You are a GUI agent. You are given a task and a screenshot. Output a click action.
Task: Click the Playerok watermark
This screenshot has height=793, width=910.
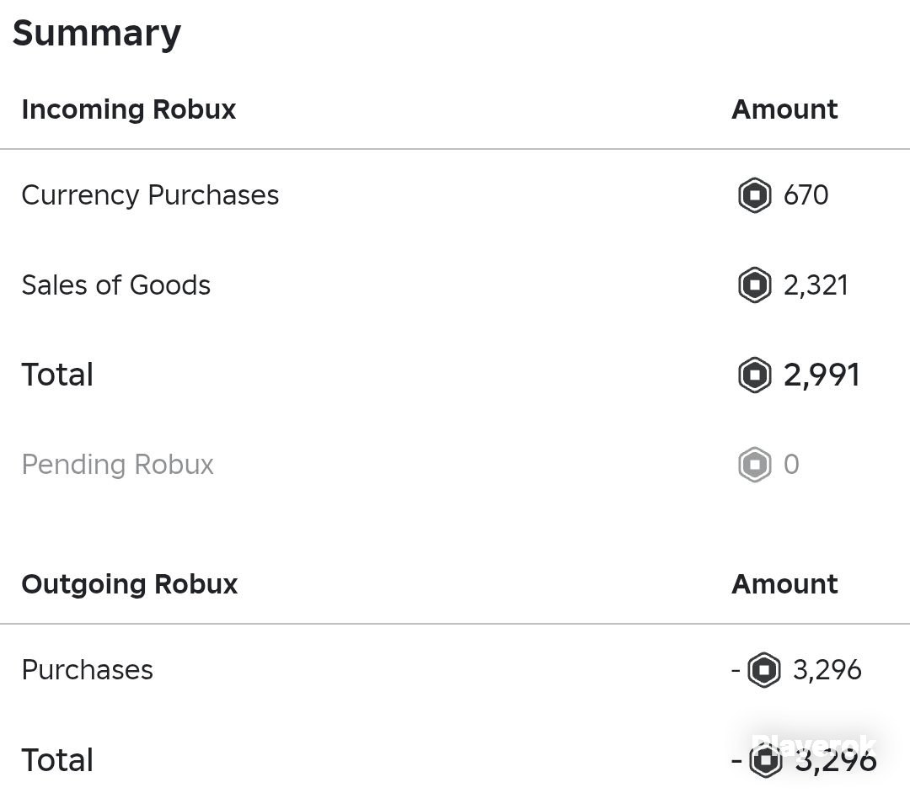coord(813,744)
